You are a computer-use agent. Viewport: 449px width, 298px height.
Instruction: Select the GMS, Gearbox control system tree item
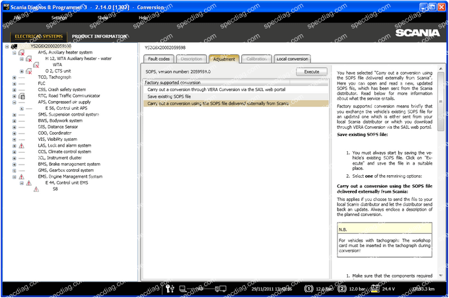point(66,170)
